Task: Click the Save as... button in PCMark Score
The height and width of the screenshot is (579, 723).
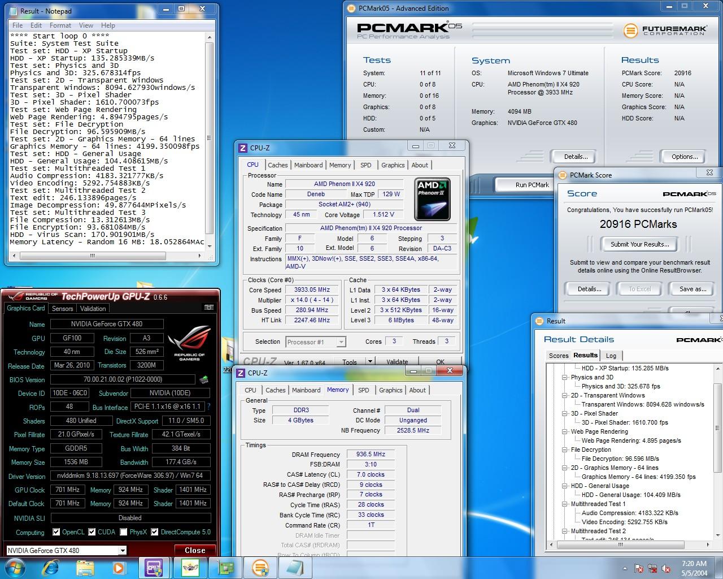Action: click(692, 289)
